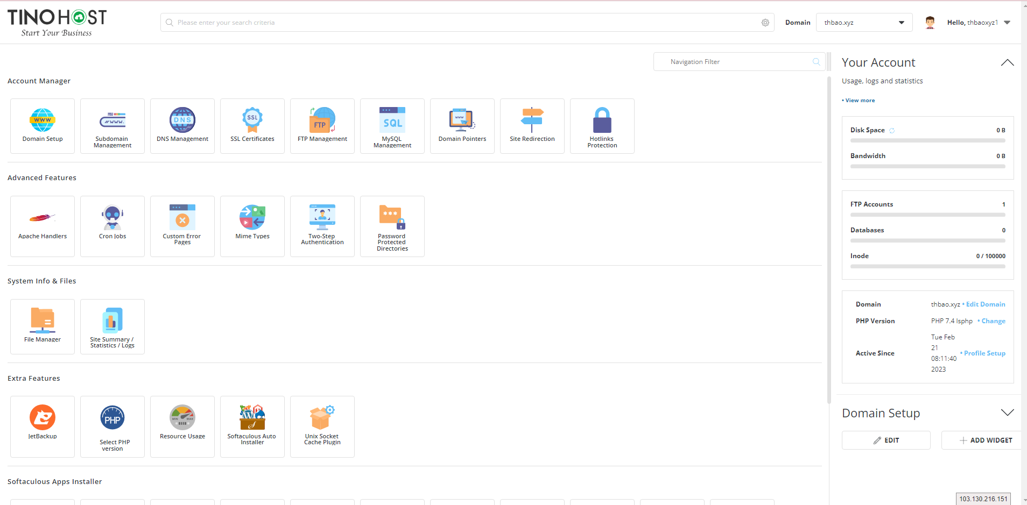
Task: Open MySQL Management
Action: coord(392,126)
